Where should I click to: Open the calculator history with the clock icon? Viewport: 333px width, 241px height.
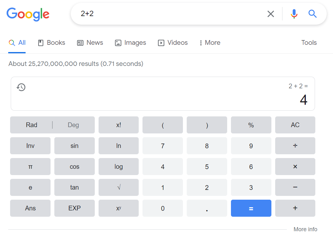(x=21, y=87)
